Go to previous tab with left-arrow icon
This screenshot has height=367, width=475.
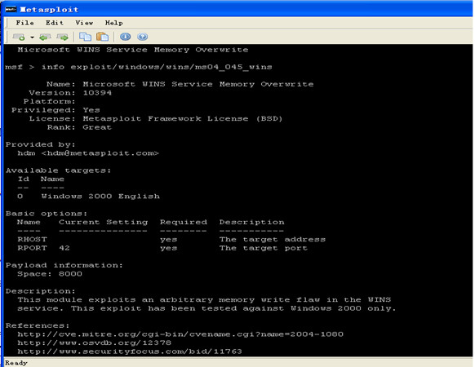45,37
